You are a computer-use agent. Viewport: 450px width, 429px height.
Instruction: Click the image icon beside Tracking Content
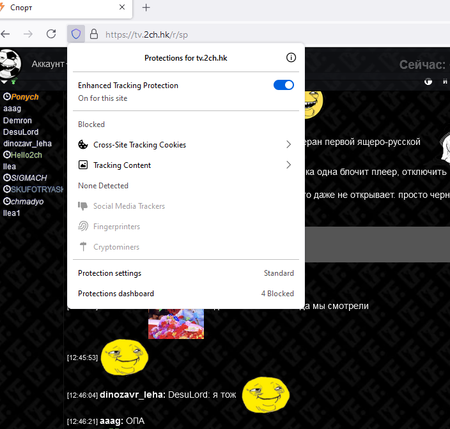83,165
